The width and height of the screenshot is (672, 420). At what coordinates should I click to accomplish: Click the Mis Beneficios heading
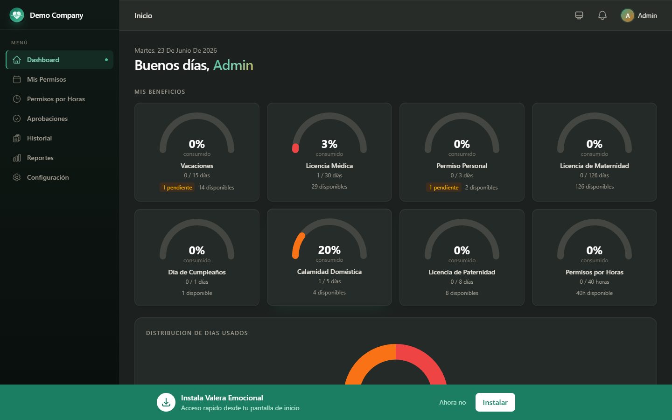(160, 92)
